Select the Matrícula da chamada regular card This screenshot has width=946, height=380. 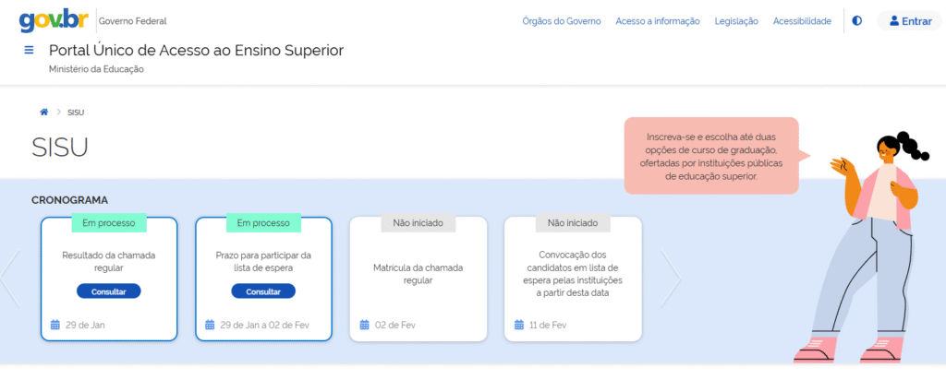(418, 274)
